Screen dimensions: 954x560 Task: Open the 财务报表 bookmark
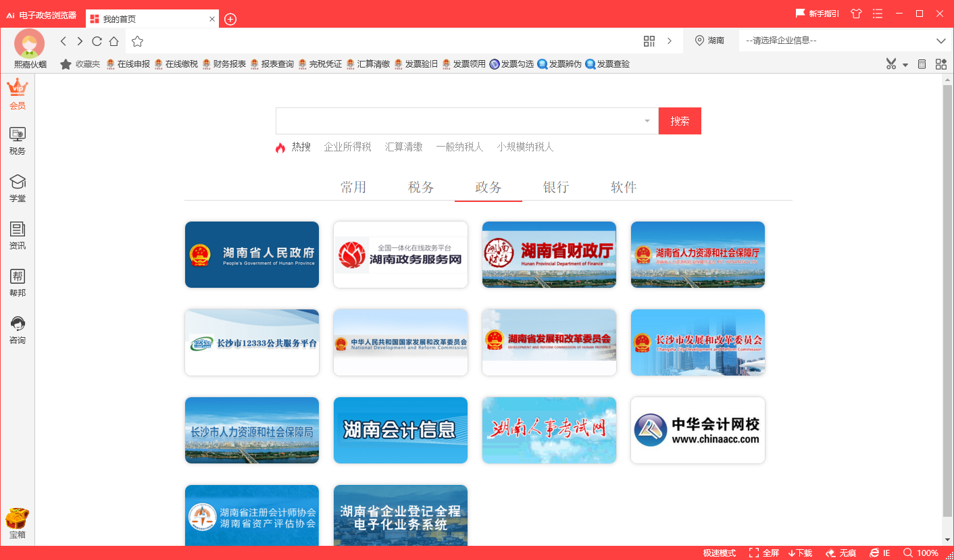pyautogui.click(x=224, y=64)
